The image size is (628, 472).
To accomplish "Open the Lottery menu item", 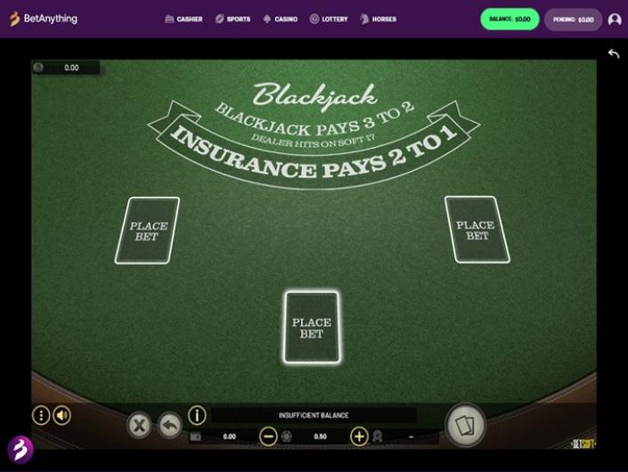I will click(329, 19).
